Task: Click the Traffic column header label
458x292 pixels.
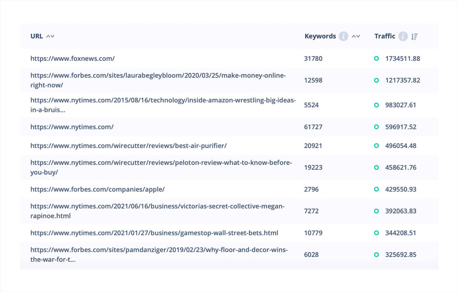Action: point(385,36)
